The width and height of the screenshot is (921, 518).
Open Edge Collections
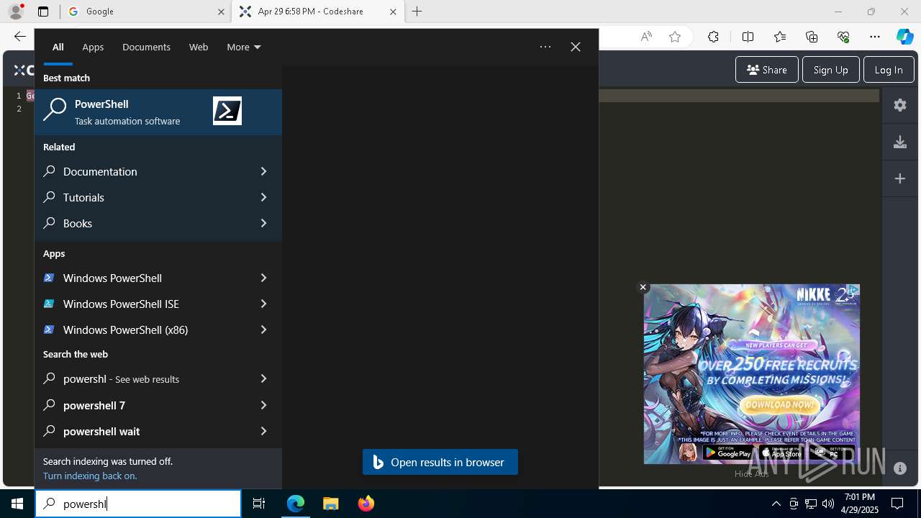[x=812, y=37]
